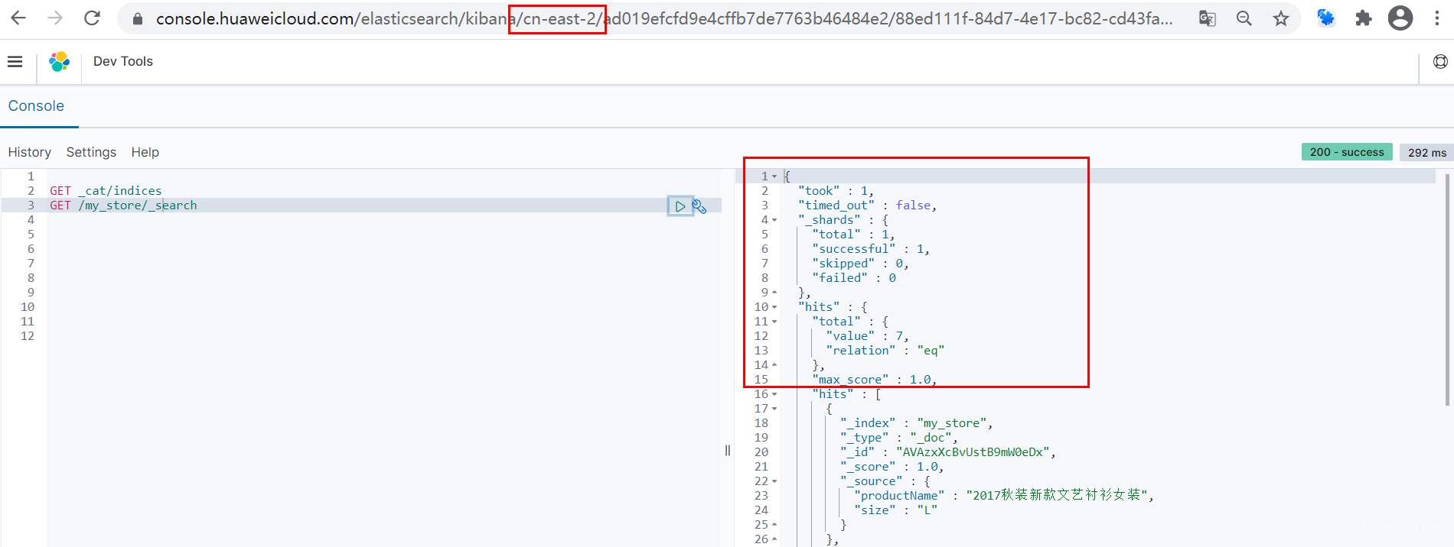
Task: Click the "size" : "L" line
Action: (895, 510)
